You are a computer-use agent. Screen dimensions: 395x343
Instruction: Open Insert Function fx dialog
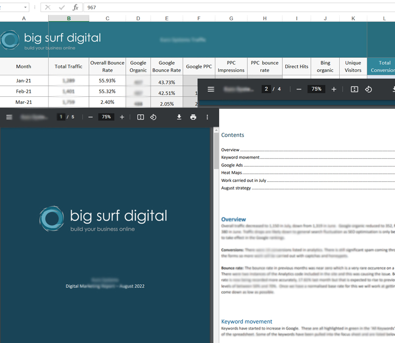coord(76,7)
